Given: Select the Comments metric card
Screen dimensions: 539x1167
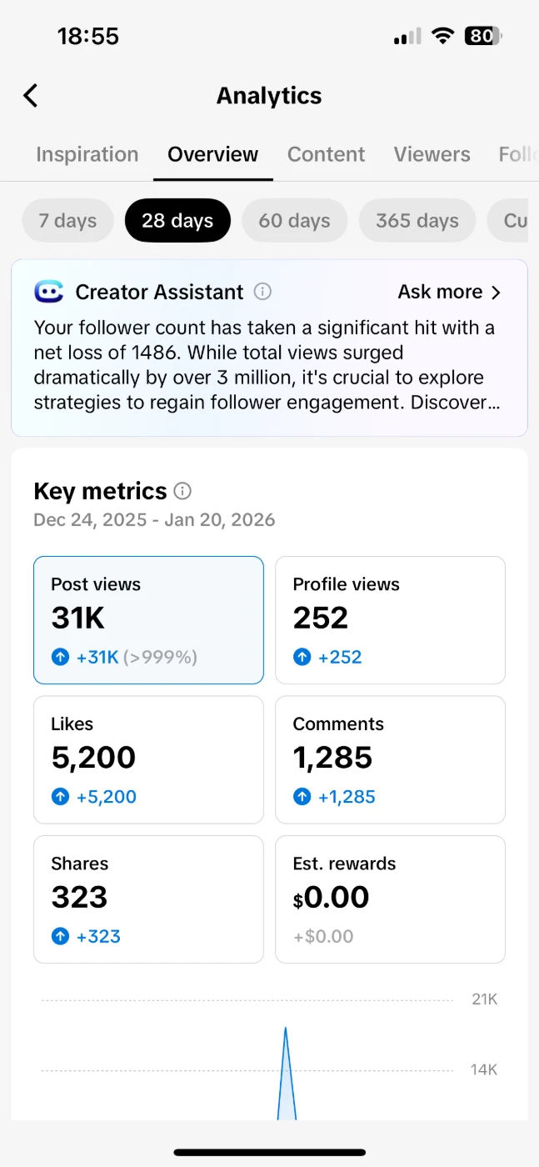Looking at the screenshot, I should tap(390, 759).
